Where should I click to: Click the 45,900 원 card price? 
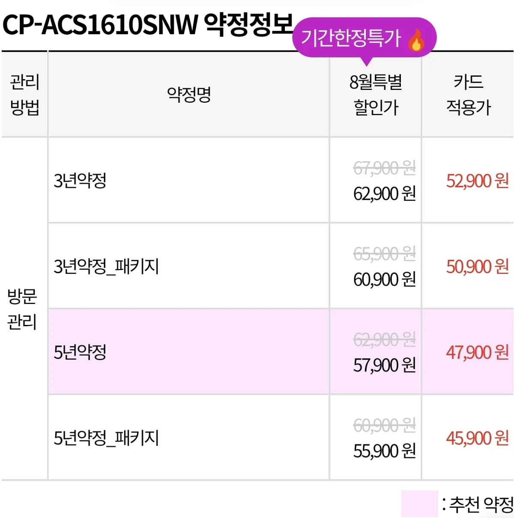pos(478,438)
